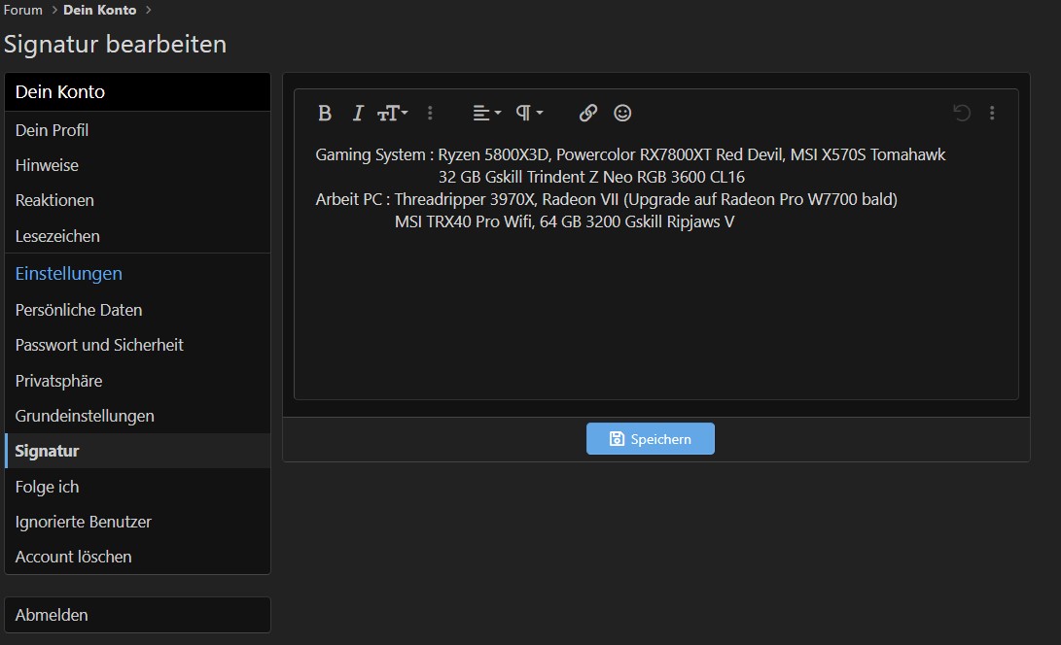Open Dein Profil in sidebar
1061x645 pixels.
pos(137,130)
